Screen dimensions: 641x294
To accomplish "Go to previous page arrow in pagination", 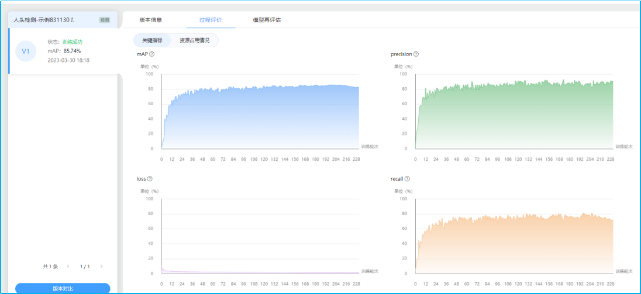I will tap(68, 267).
